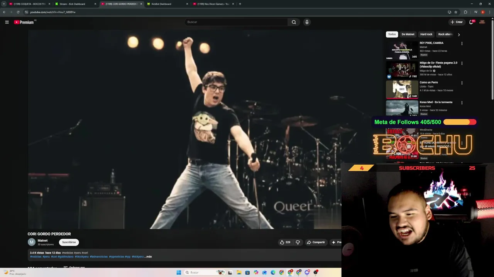This screenshot has width=494, height=277.
Task: Open Discord from the taskbar
Action: 307,272
